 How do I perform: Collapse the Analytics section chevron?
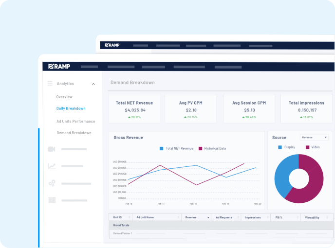click(93, 84)
